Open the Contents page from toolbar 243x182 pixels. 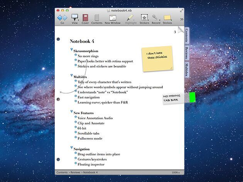coord(97,18)
